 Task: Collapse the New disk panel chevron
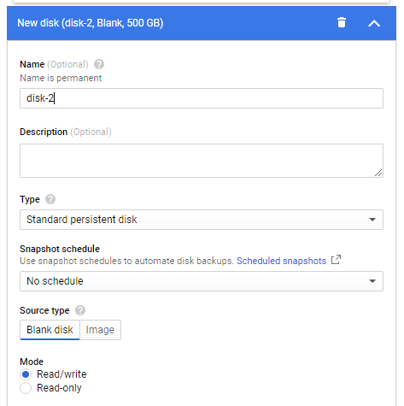[374, 23]
